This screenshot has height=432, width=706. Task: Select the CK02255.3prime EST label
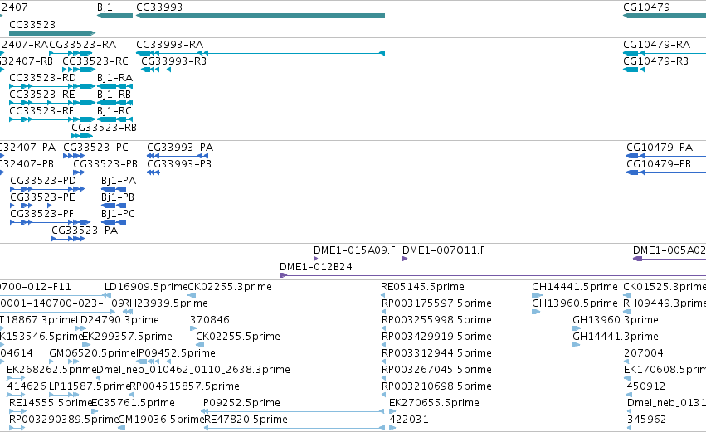click(230, 287)
